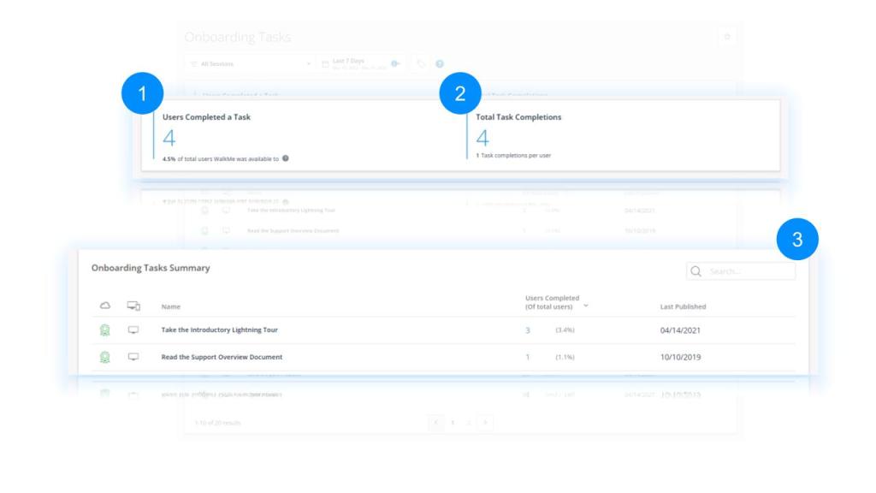The height and width of the screenshot is (493, 876).
Task: Sort table by Last Published column header
Action: pos(683,306)
